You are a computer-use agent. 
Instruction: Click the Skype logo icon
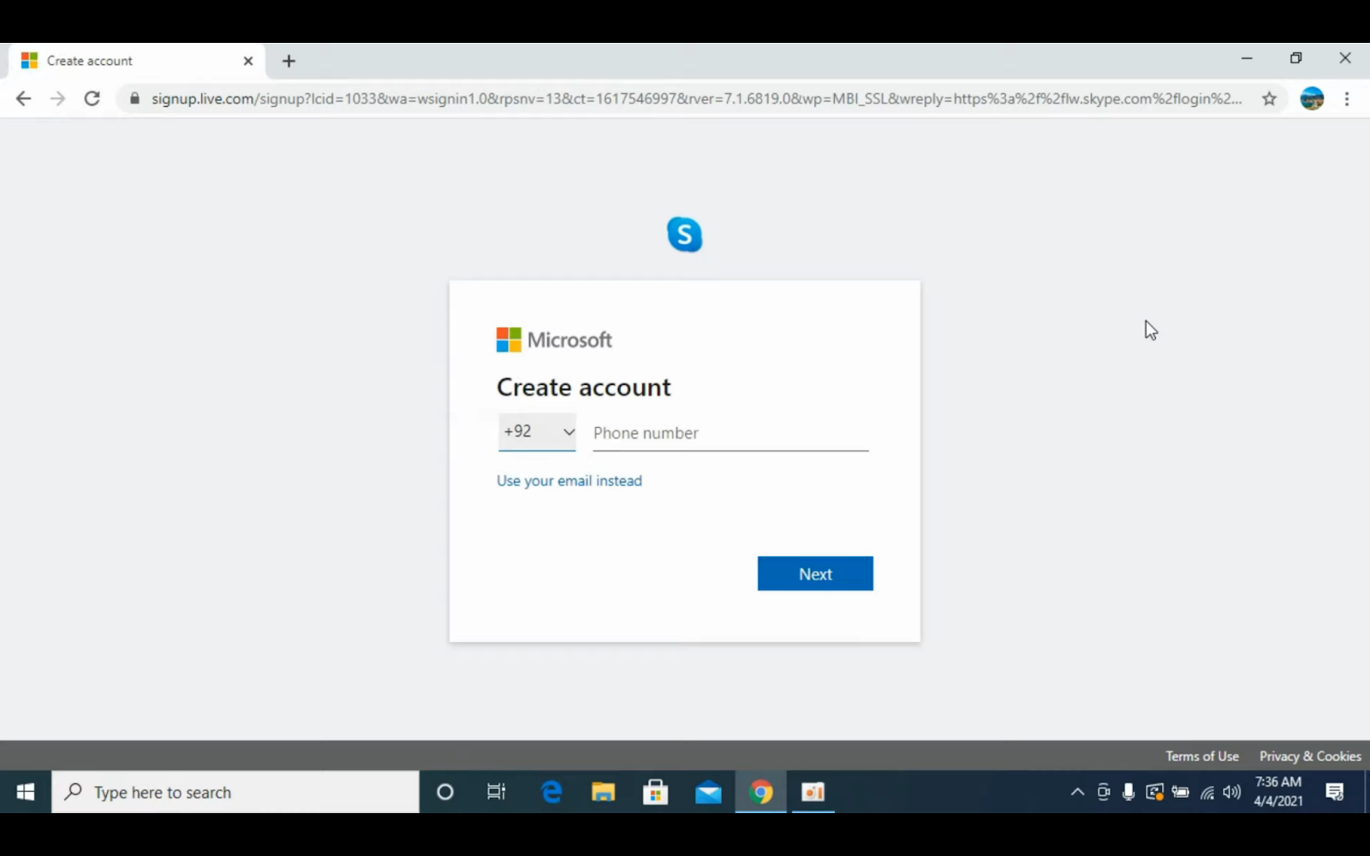pos(684,235)
